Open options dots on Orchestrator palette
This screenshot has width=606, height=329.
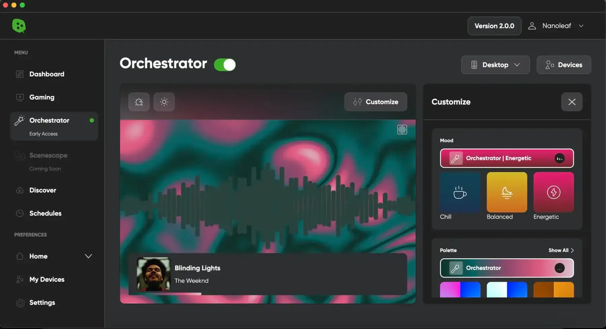click(560, 268)
